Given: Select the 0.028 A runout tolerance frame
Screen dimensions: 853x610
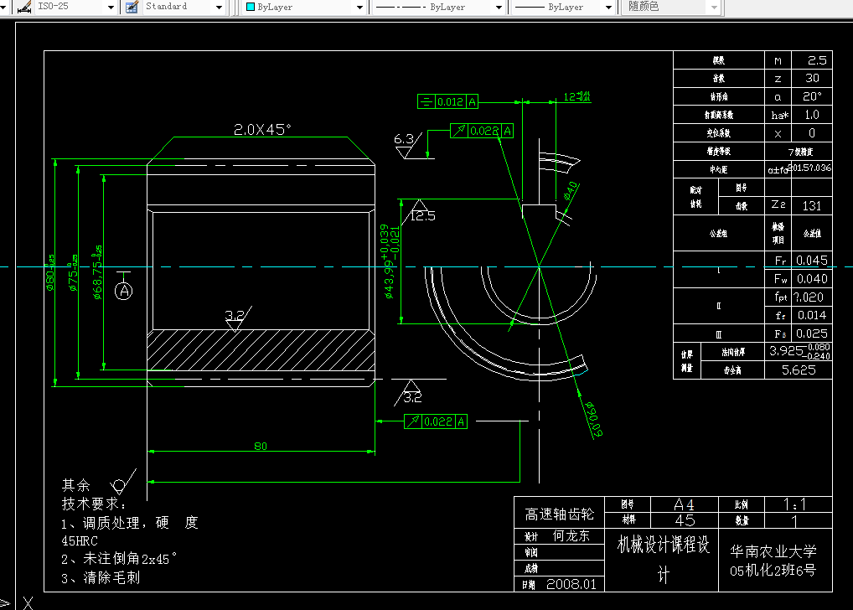Looking at the screenshot, I should (x=482, y=131).
